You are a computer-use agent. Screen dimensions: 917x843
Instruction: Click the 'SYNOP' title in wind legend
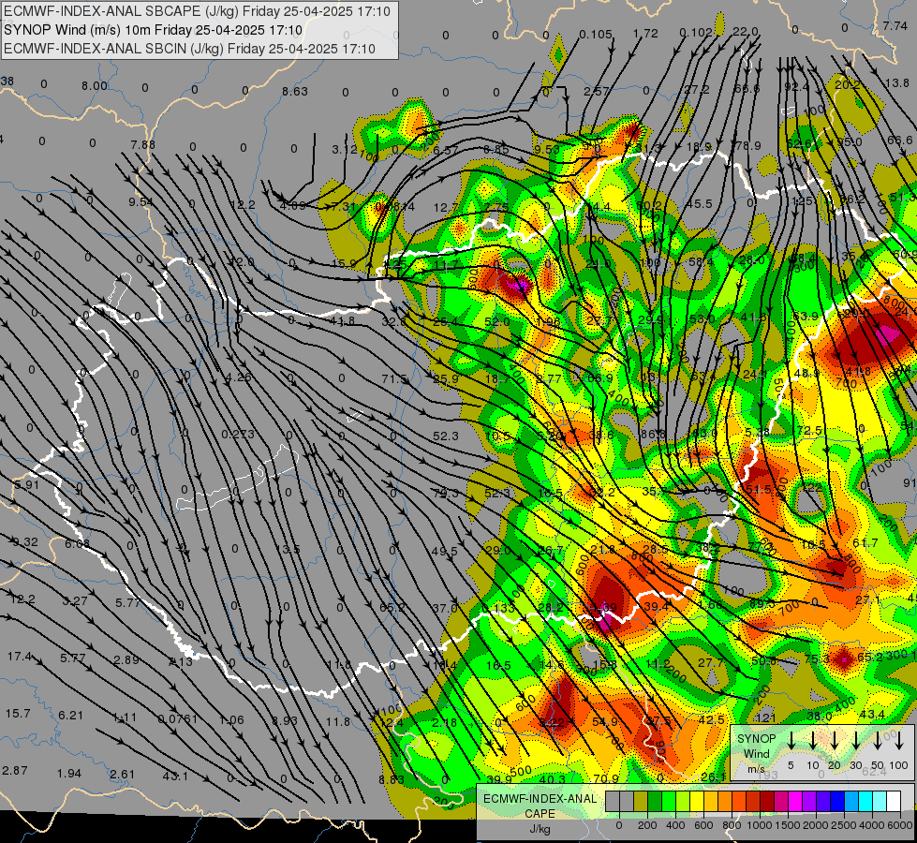[756, 739]
